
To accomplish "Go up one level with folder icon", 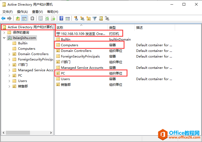I will 18,18.
